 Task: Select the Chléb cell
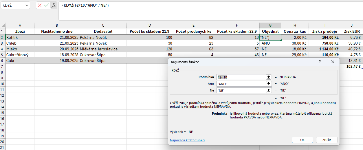pyautogui.click(x=20, y=43)
